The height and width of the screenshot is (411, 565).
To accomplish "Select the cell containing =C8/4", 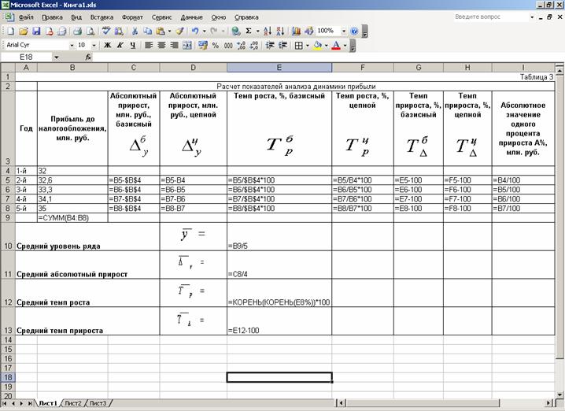I will coord(279,265).
